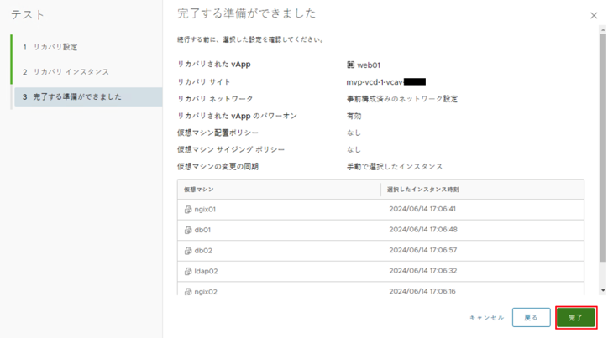Click the 選択したインスタンス時刻 column header
Image resolution: width=608 pixels, height=338 pixels.
[482, 190]
